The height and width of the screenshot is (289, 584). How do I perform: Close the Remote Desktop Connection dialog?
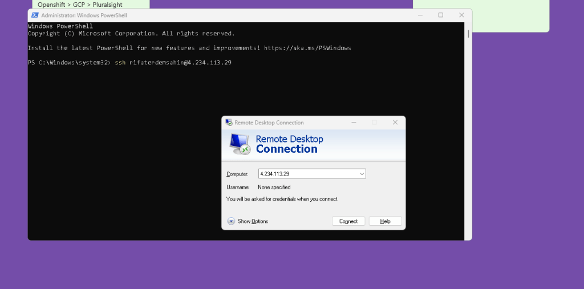point(395,123)
